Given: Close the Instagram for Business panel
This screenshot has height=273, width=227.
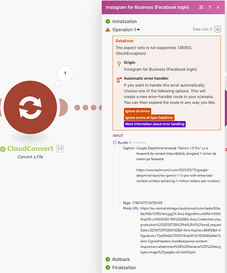Looking at the screenshot, I should coord(218,7).
